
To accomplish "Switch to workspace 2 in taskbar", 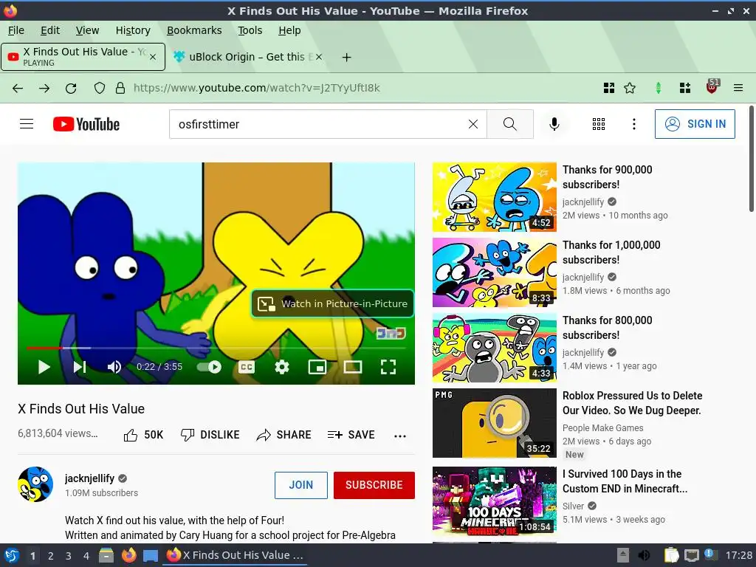I will point(51,556).
